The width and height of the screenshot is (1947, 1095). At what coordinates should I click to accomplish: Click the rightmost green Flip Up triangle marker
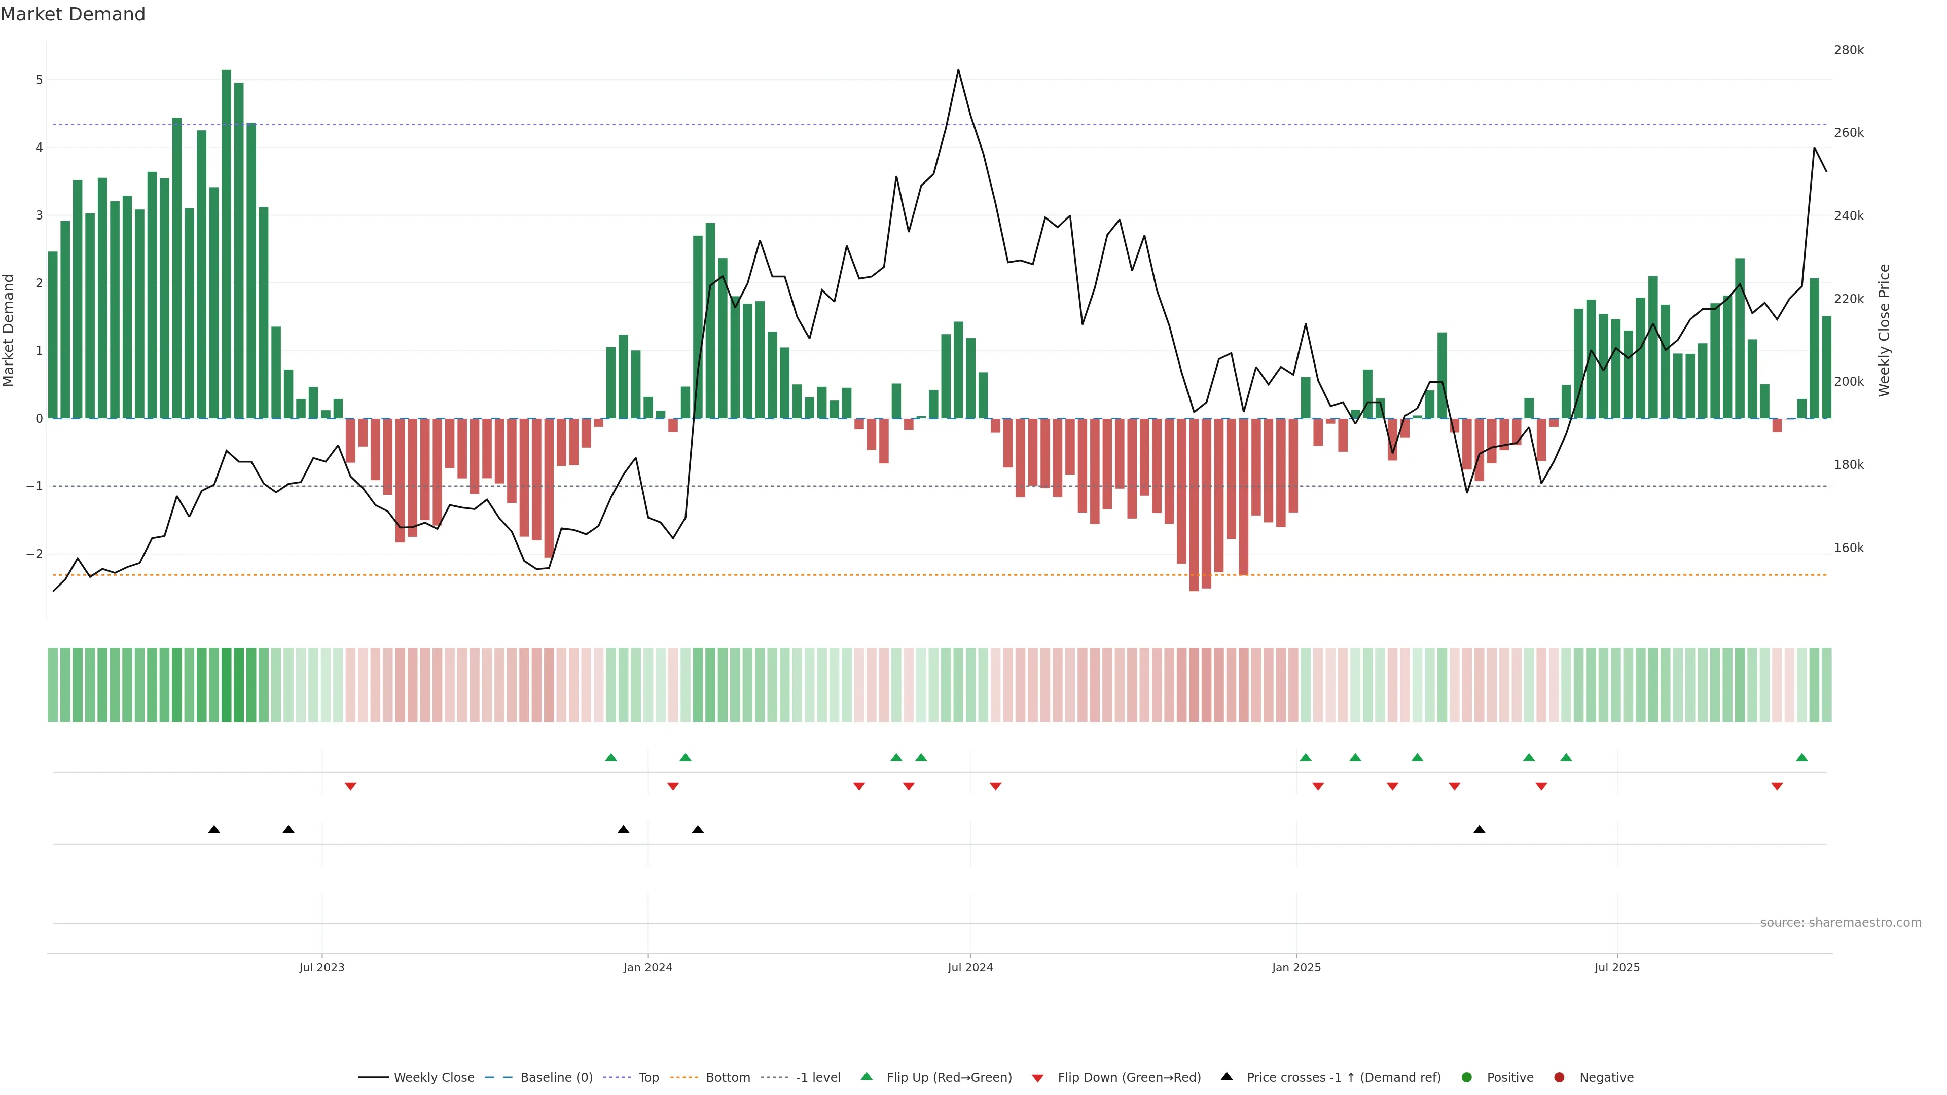coord(1801,758)
